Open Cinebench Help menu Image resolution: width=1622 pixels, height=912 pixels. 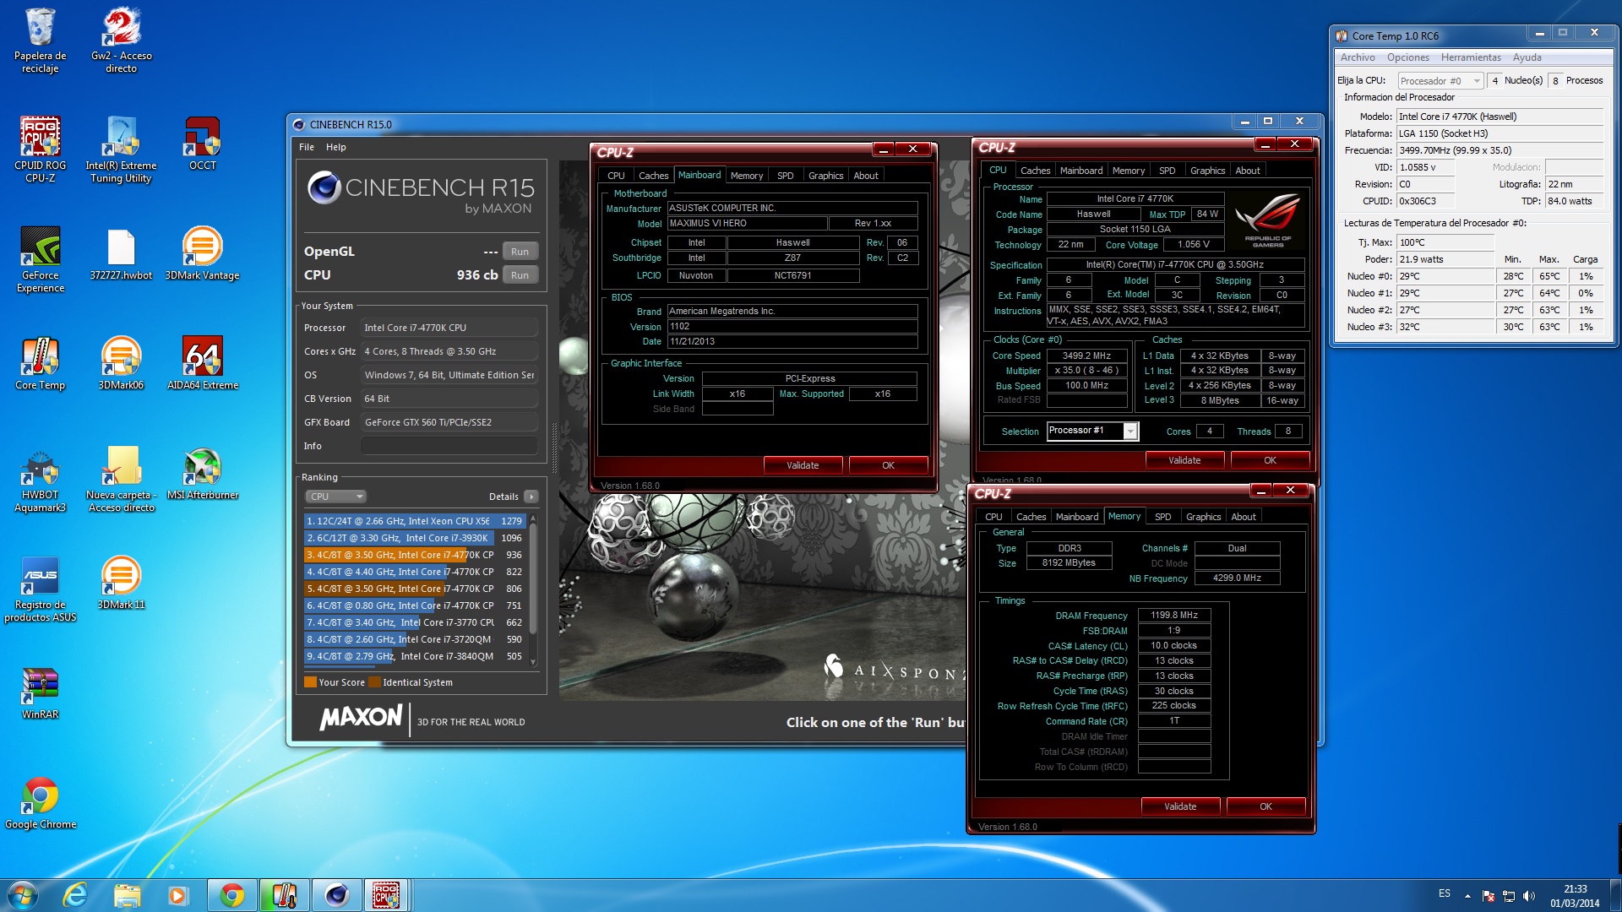(x=336, y=147)
